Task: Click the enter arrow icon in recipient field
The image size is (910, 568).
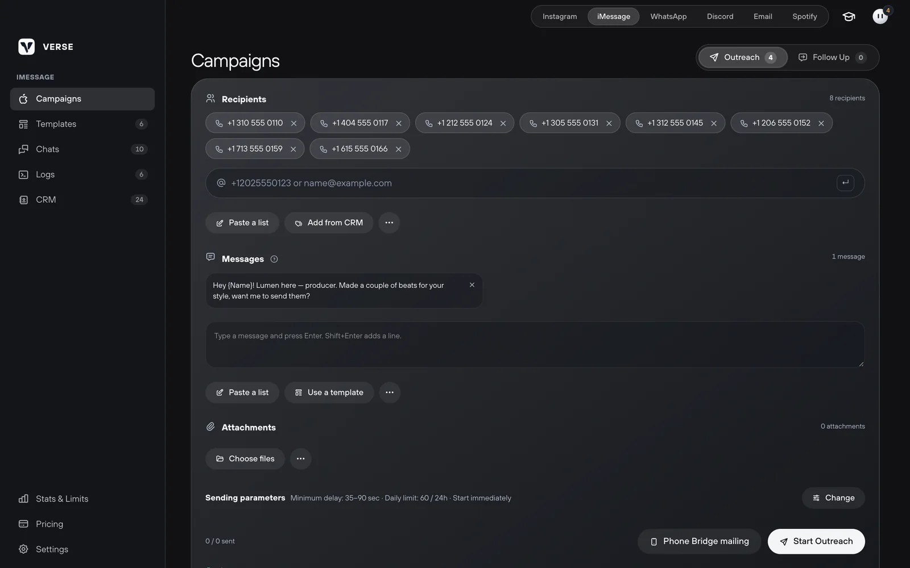Action: click(x=845, y=183)
